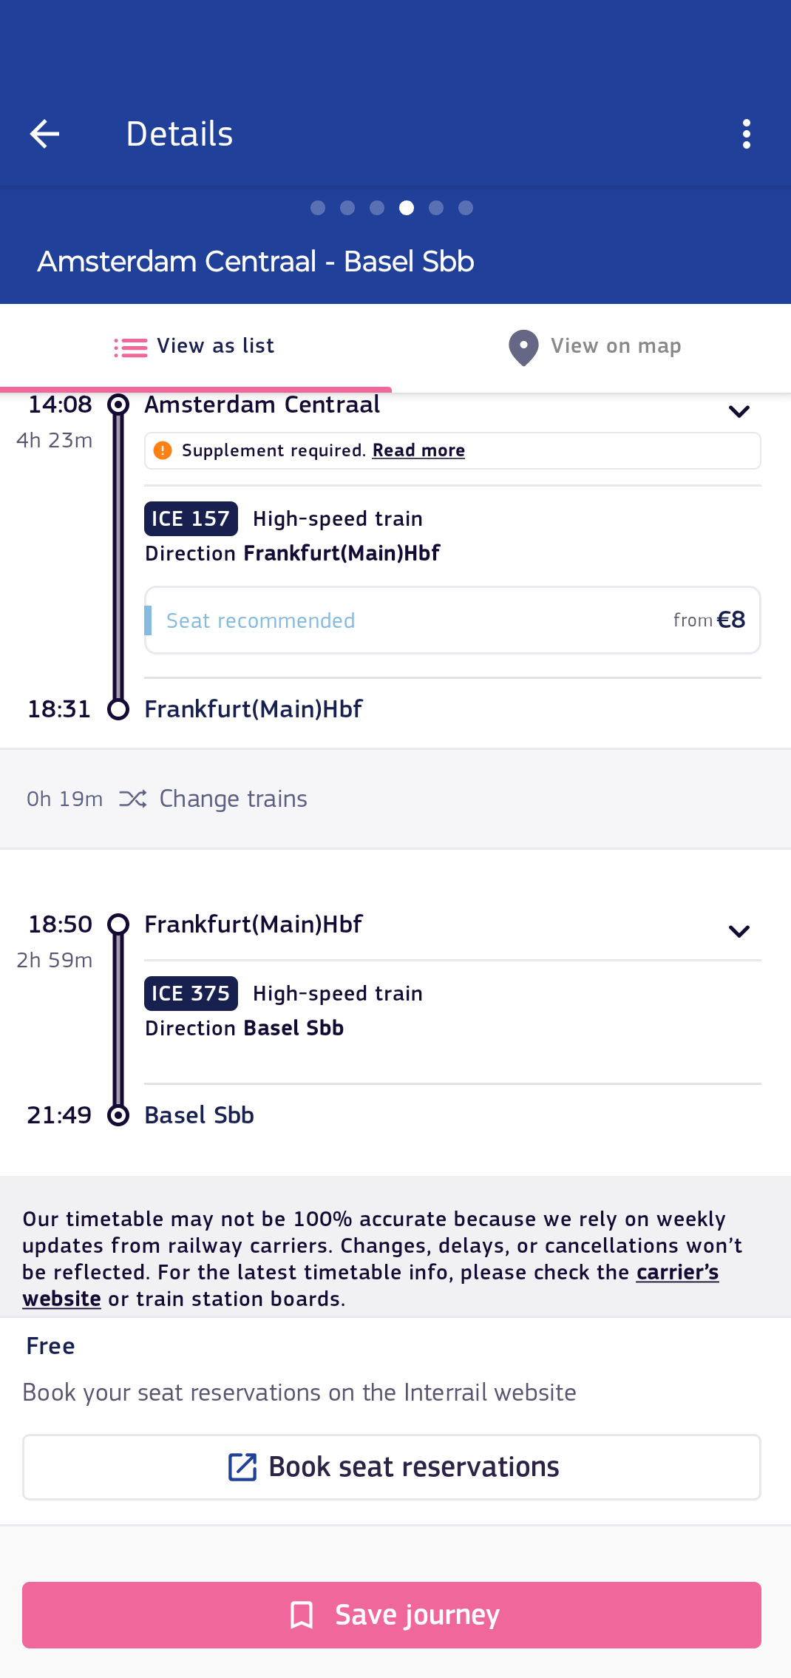Expand the Amsterdam Centraal leg details

point(739,411)
